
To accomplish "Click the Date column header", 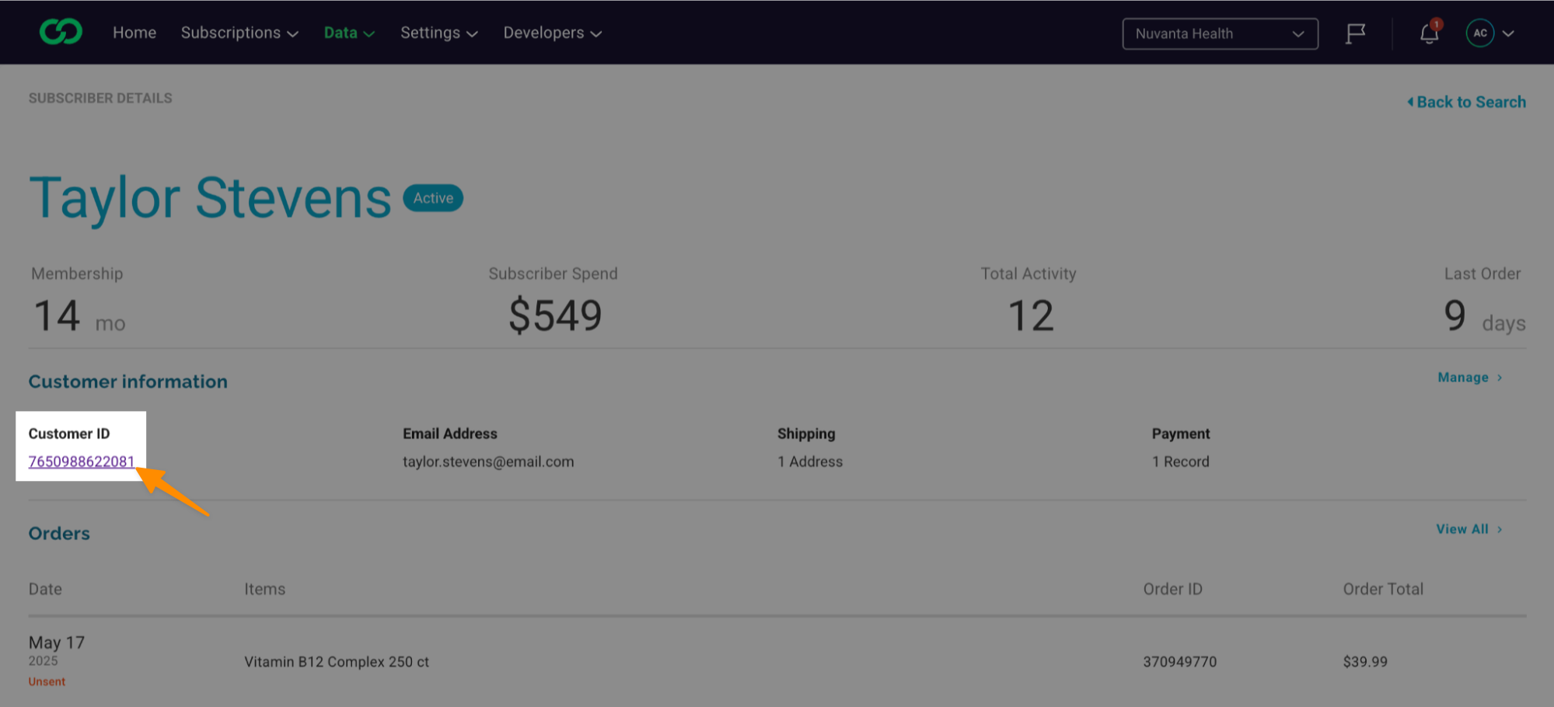I will [x=45, y=589].
